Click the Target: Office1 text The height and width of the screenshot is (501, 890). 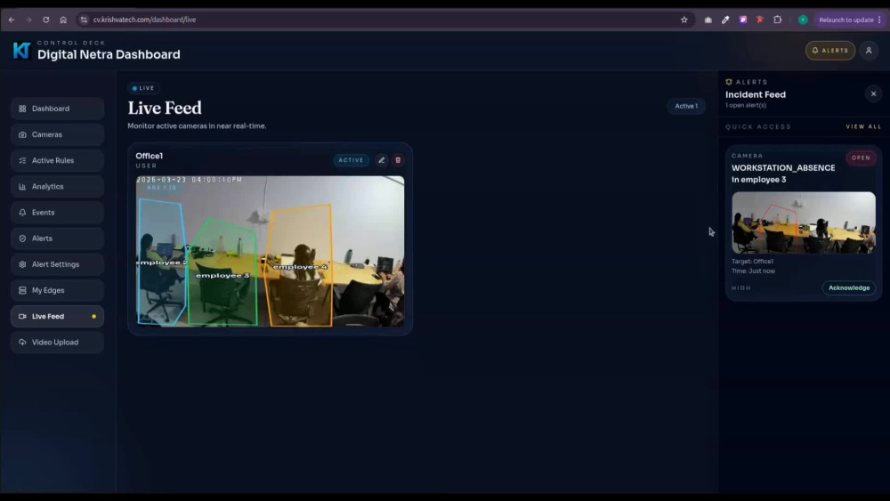(753, 262)
